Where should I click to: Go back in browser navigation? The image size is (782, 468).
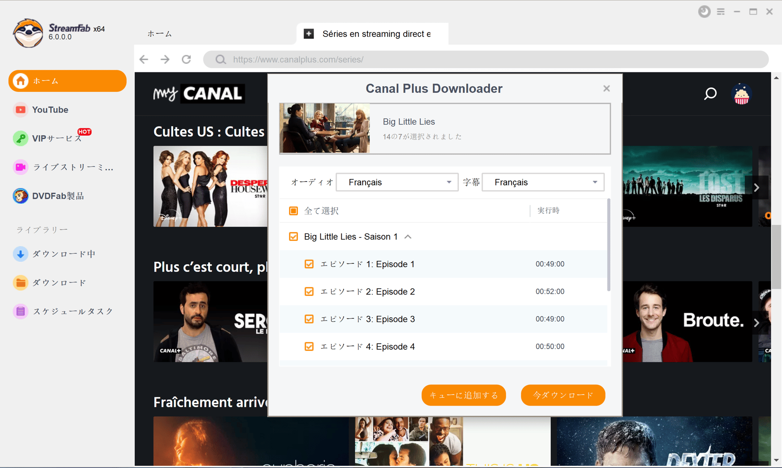coord(144,59)
